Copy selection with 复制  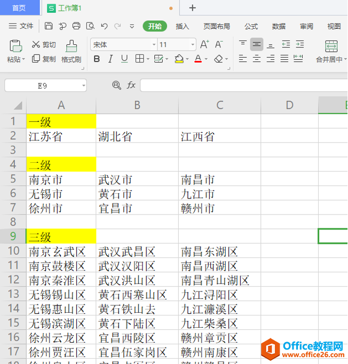pyautogui.click(x=44, y=59)
